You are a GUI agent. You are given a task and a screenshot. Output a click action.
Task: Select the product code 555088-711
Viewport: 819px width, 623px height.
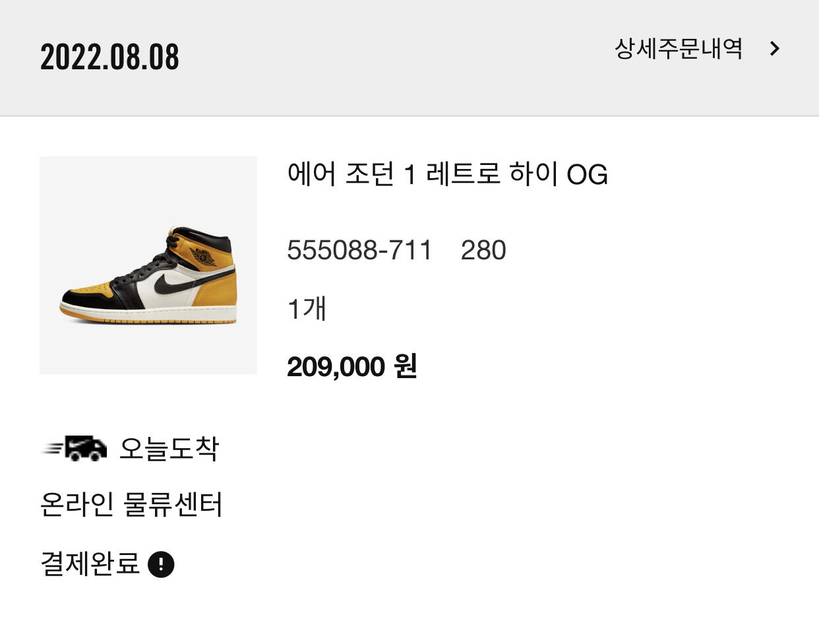(359, 251)
